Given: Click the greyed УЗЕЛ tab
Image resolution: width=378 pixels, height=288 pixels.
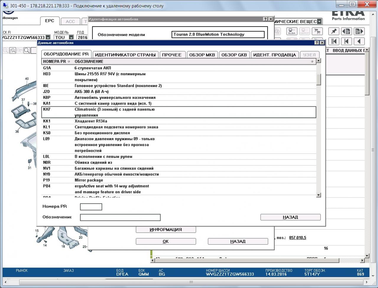Looking at the screenshot, I should tap(309, 55).
